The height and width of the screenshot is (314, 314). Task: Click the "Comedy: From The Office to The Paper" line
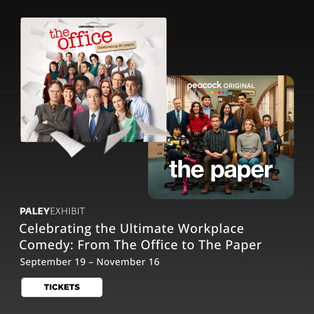141,245
